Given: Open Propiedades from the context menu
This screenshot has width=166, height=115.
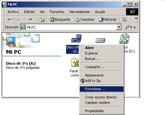Looking at the screenshot, I should point(102,111).
